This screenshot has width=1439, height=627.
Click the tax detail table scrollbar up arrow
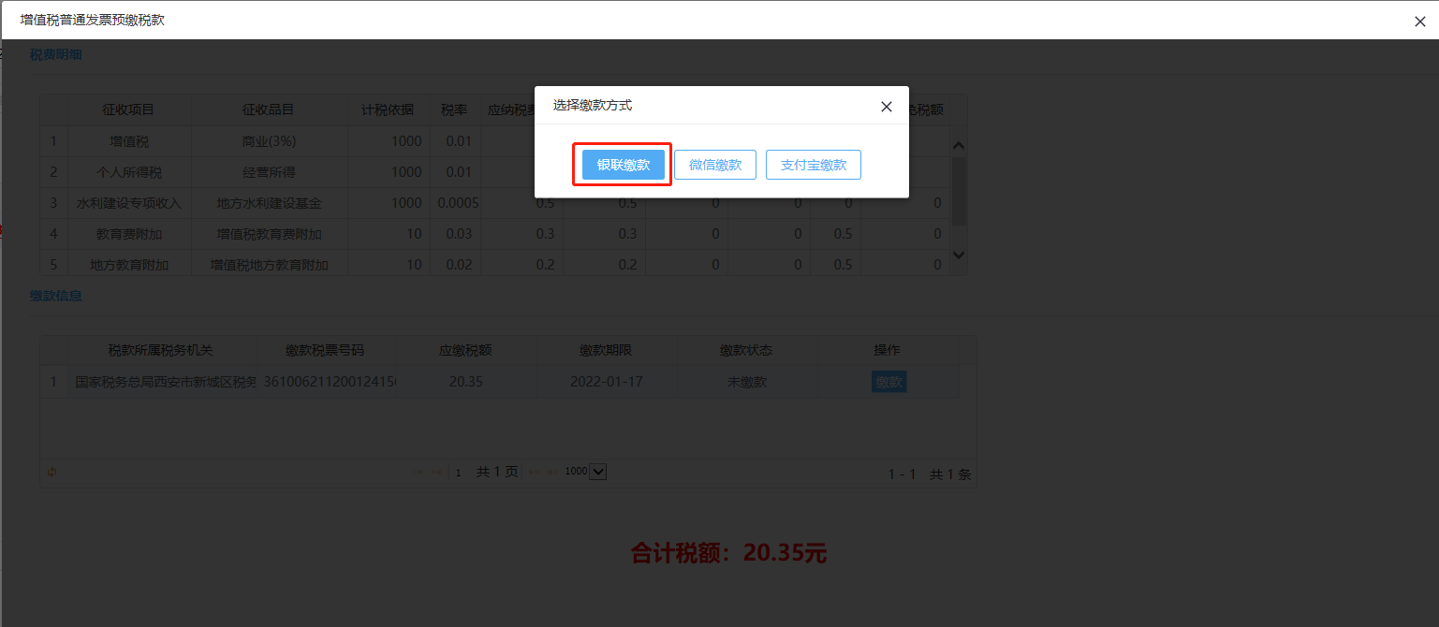(x=959, y=145)
